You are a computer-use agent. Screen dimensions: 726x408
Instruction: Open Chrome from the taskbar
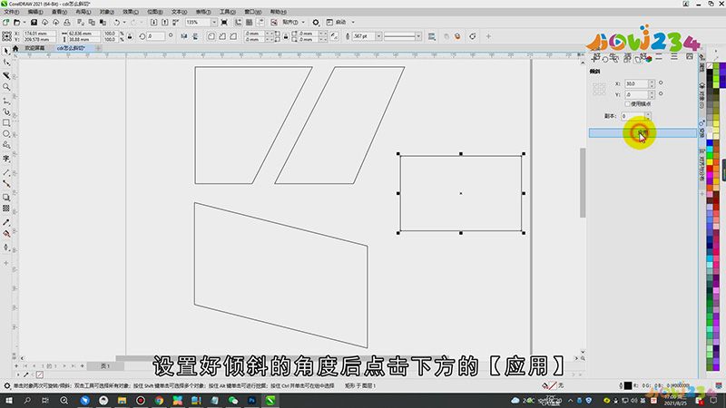pos(159,401)
